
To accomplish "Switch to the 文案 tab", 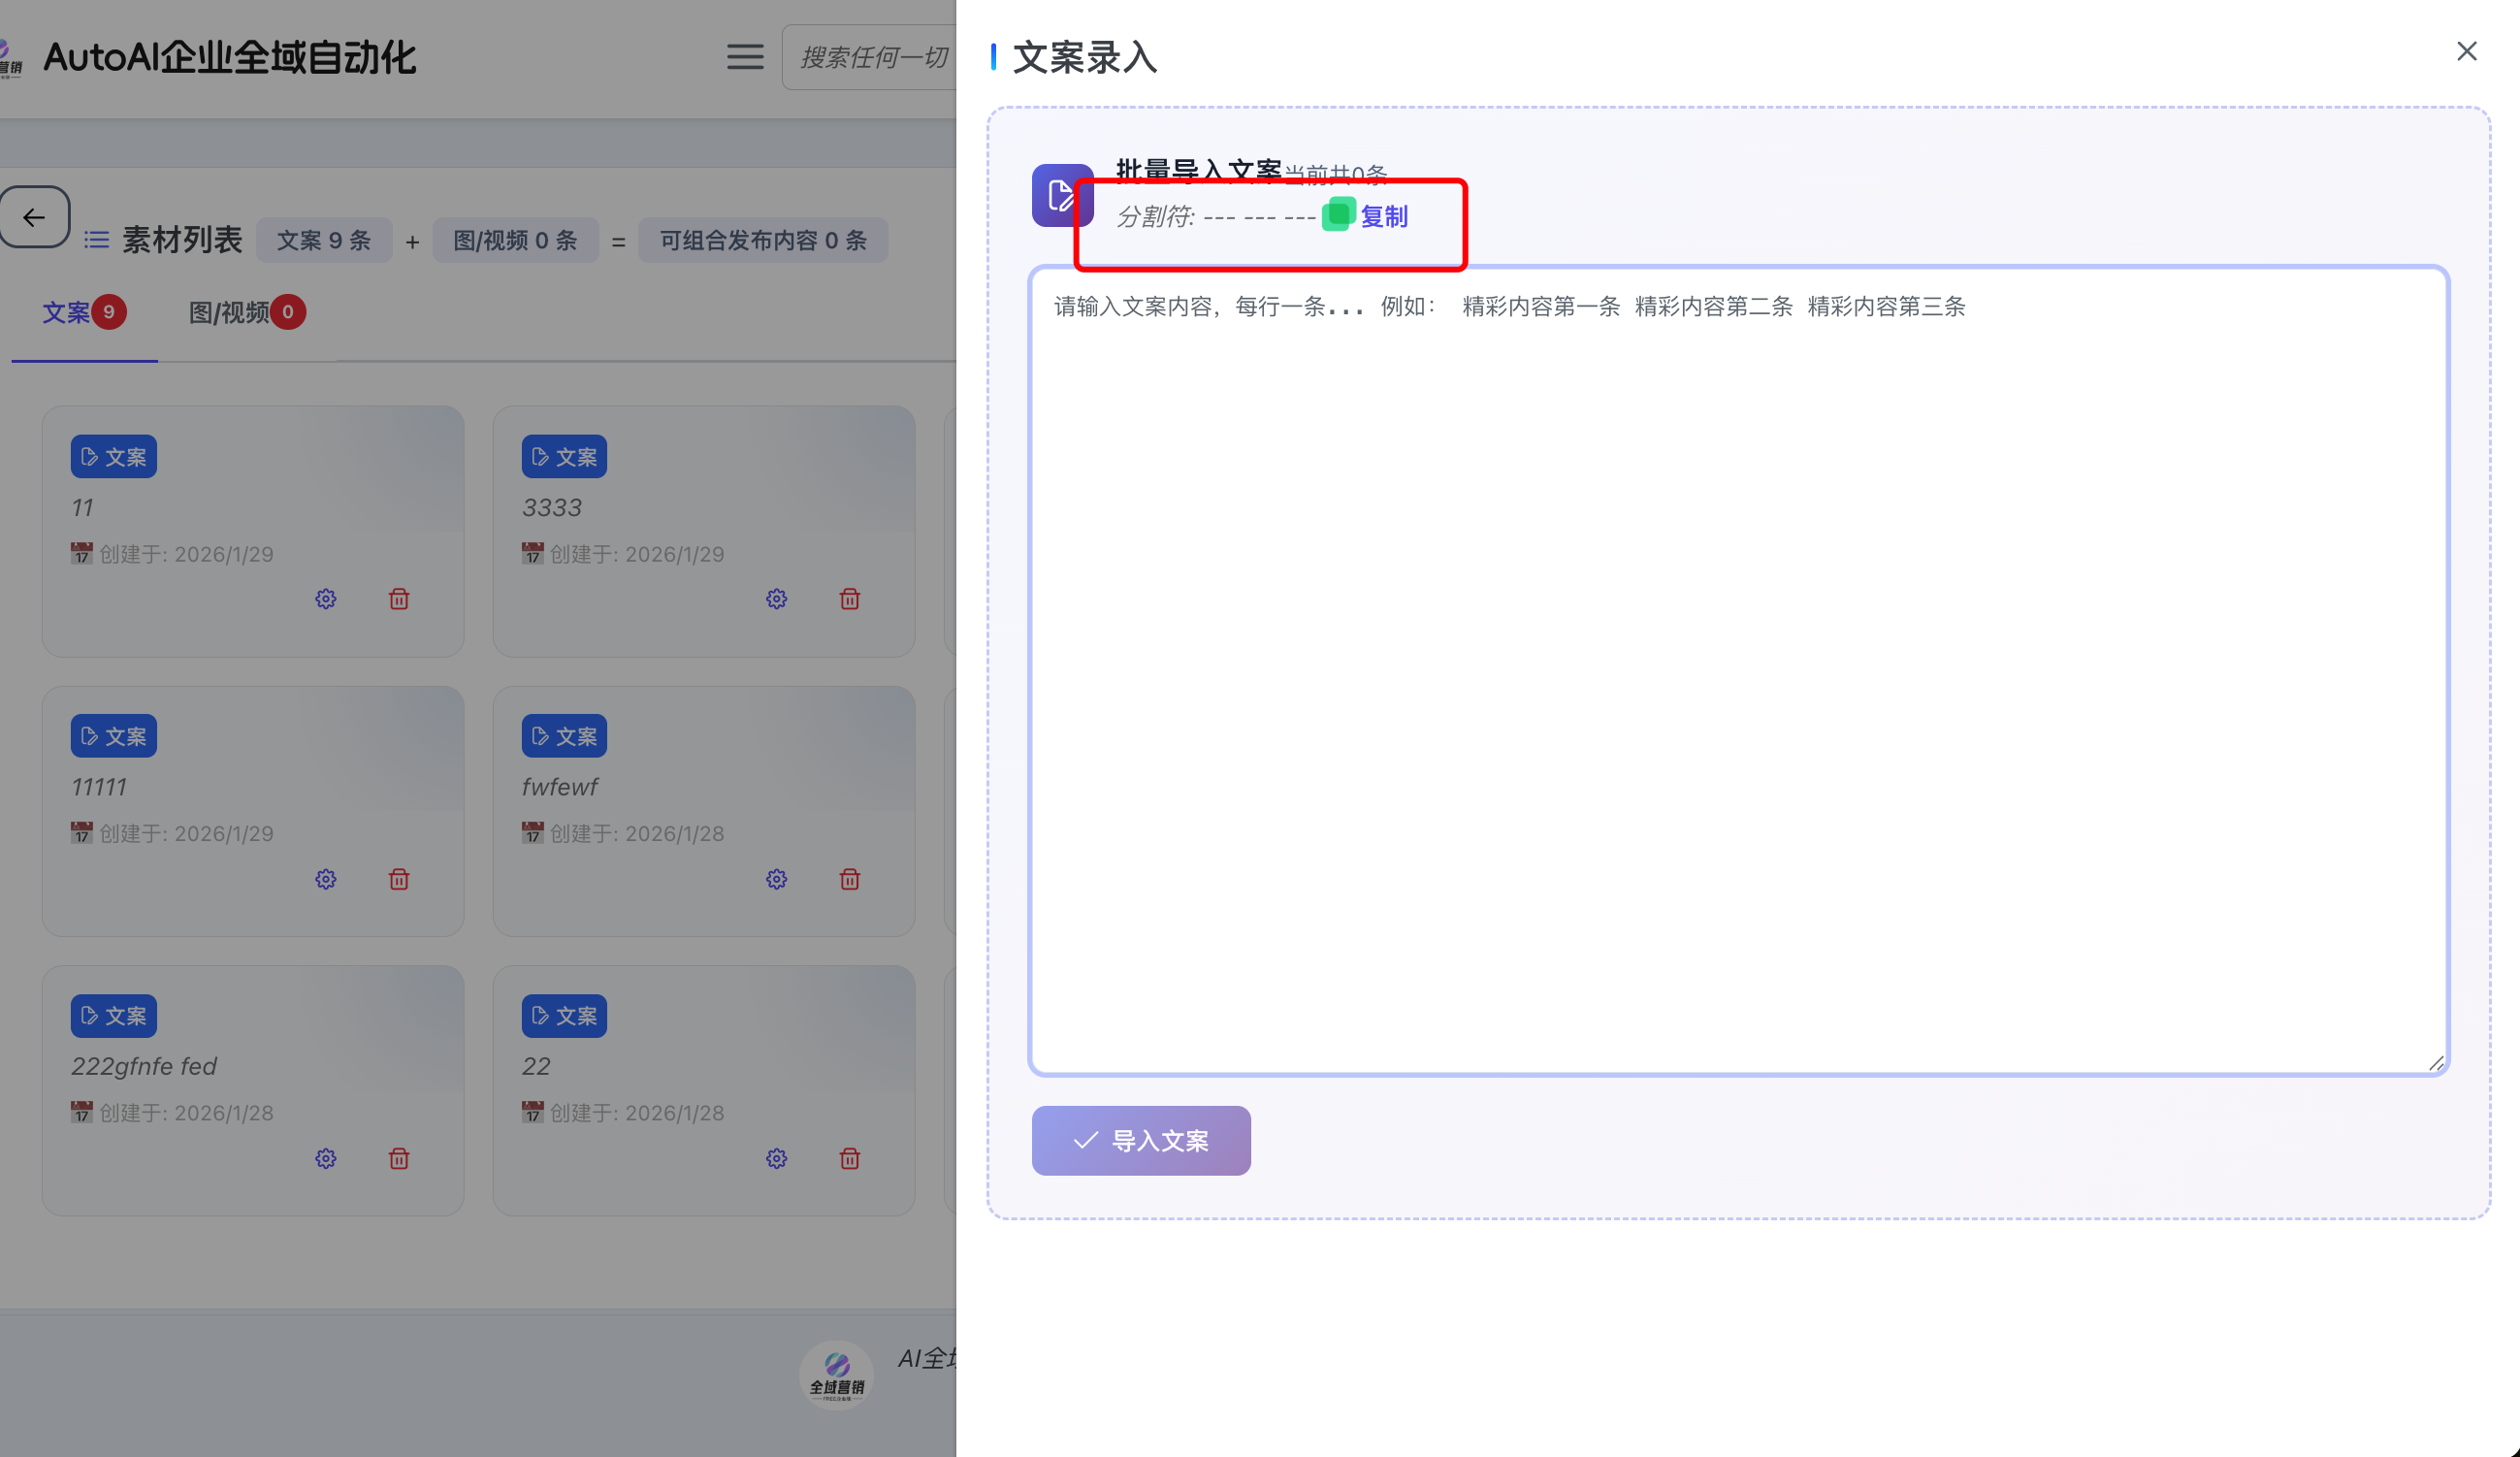I will 67,313.
